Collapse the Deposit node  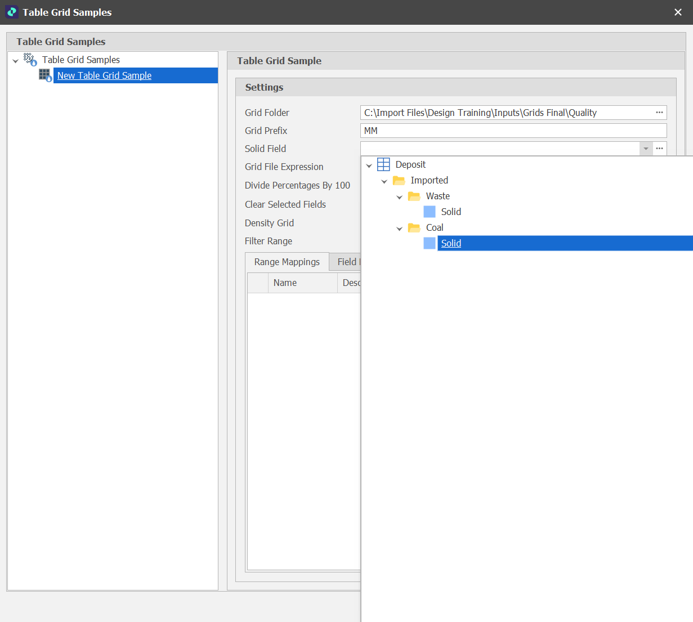pyautogui.click(x=369, y=165)
